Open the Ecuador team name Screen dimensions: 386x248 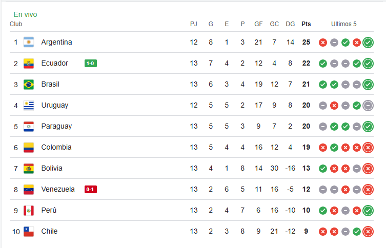pyautogui.click(x=55, y=63)
